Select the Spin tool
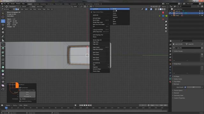Viewport: 204px width, 114px height. [x=3, y=71]
